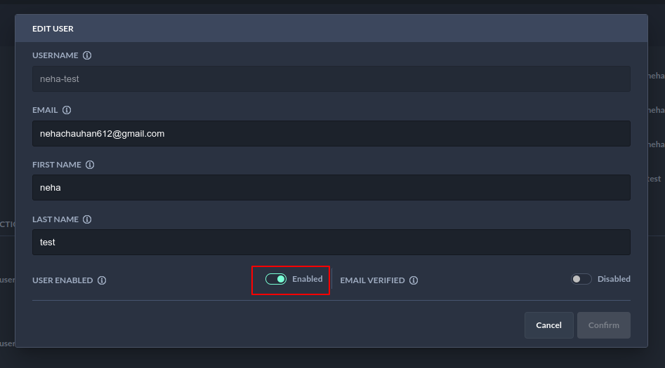Click the Confirm button
665x368 pixels.
click(603, 325)
